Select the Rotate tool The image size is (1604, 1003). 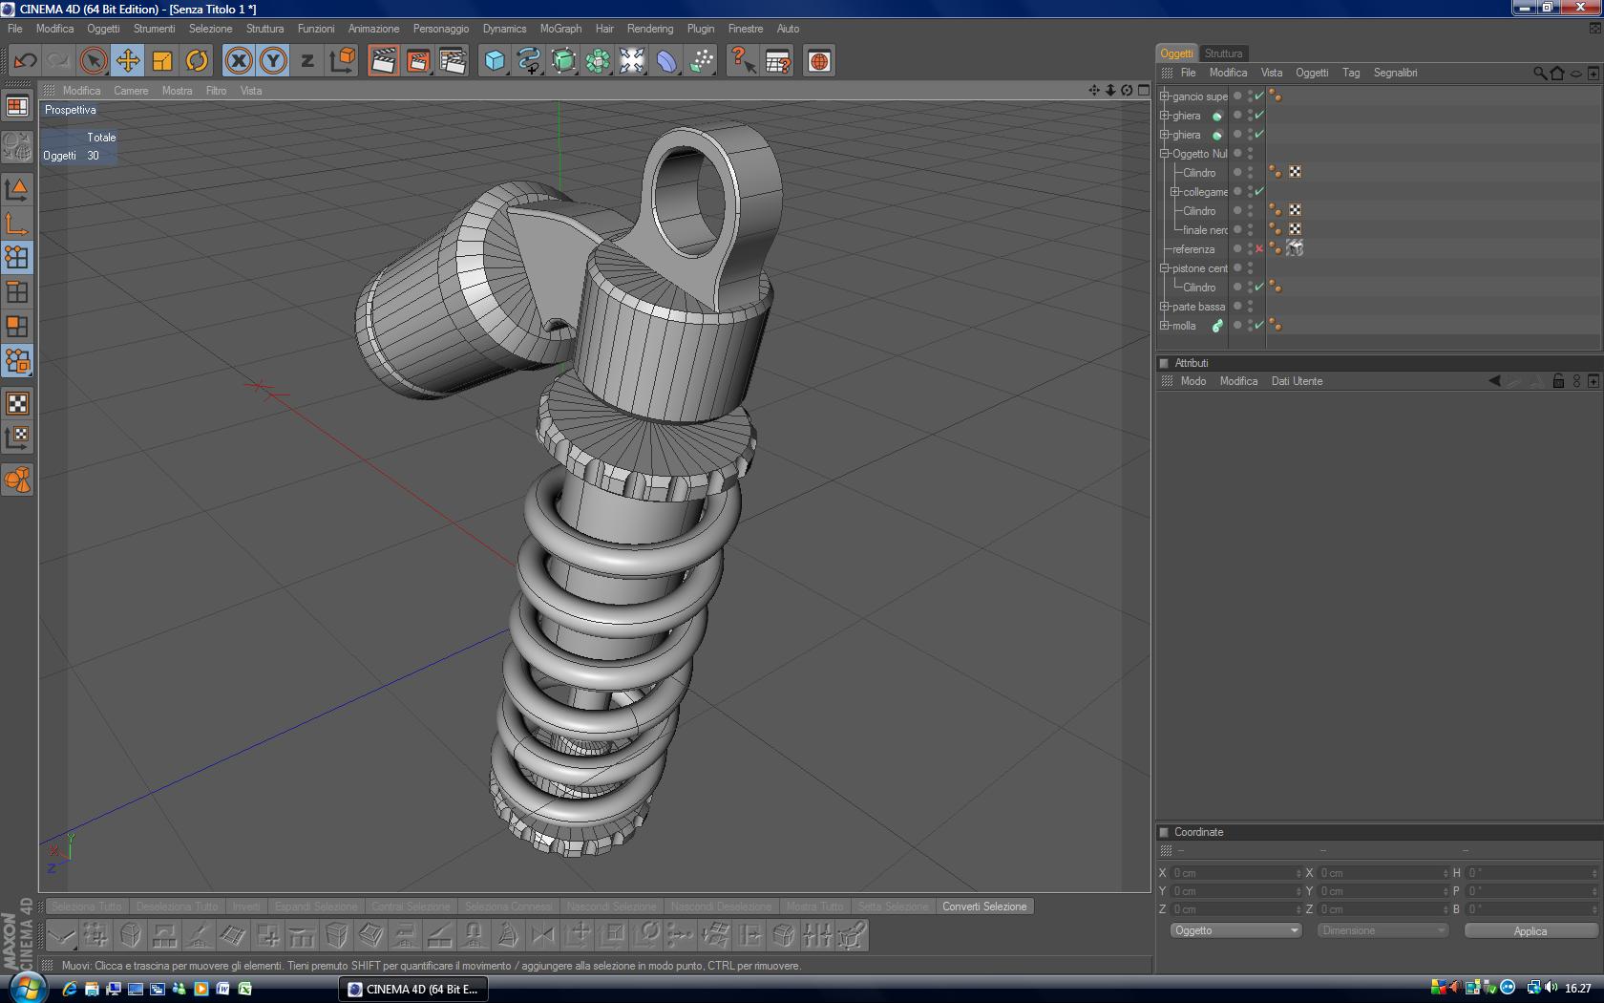point(197,61)
